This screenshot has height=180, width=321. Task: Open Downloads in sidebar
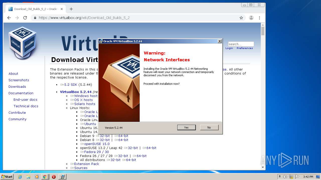click(x=17, y=87)
